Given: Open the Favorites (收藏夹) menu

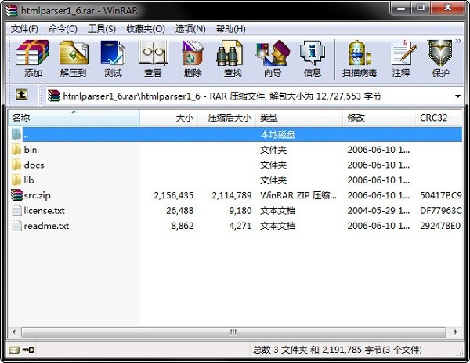Looking at the screenshot, I should click(146, 29).
